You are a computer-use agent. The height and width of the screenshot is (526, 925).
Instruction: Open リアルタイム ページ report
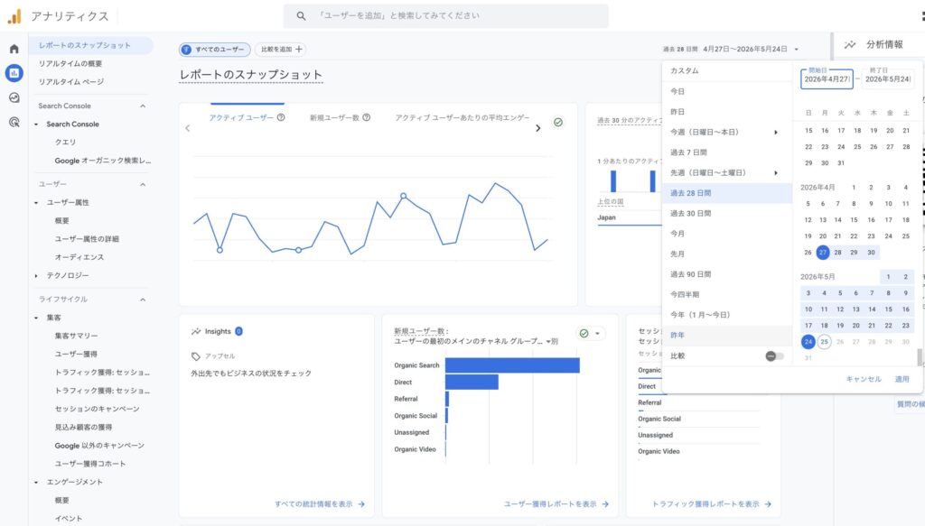pyautogui.click(x=70, y=82)
